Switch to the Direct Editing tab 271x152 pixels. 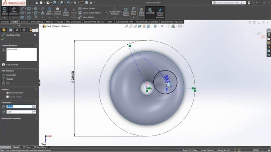click(37, 22)
